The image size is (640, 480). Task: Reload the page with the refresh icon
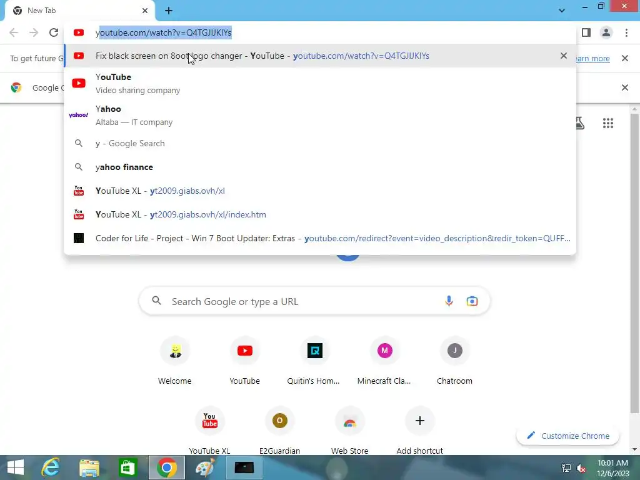pyautogui.click(x=54, y=32)
